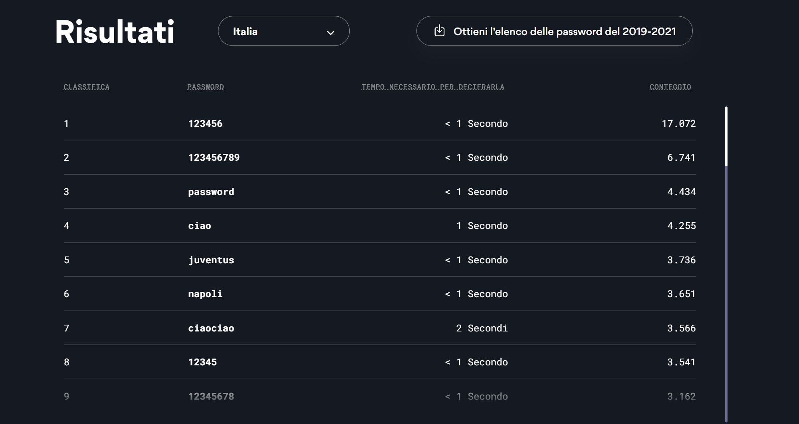Click the Risultati heading
The width and height of the screenshot is (799, 424).
pyautogui.click(x=115, y=32)
